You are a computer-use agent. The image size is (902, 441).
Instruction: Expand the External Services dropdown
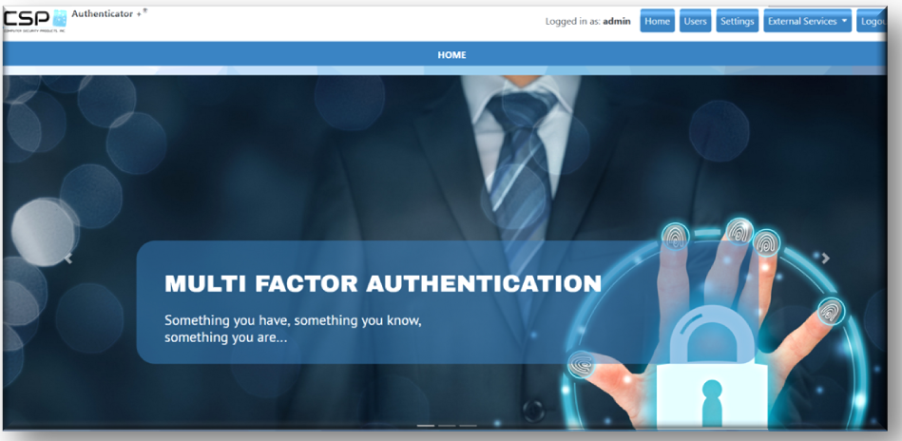[807, 21]
